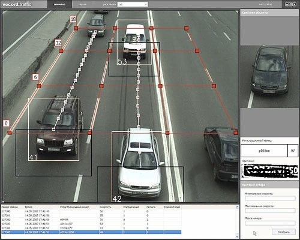Open the настройки settings menu
The image size is (300, 240).
click(265, 4)
